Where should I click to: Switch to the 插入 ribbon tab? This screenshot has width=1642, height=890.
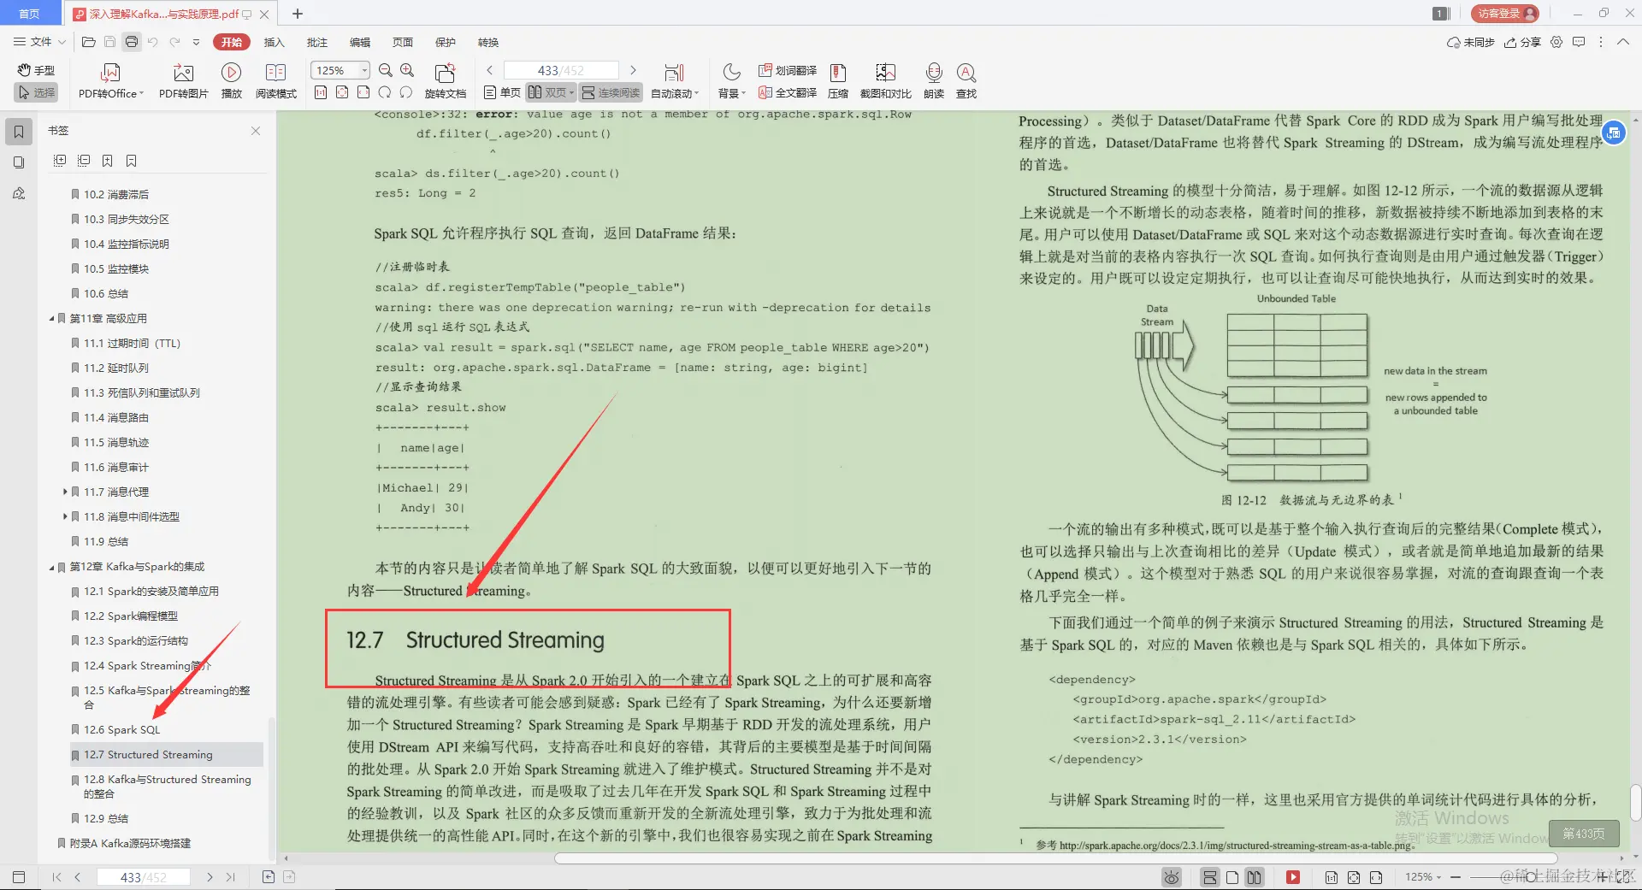click(273, 42)
